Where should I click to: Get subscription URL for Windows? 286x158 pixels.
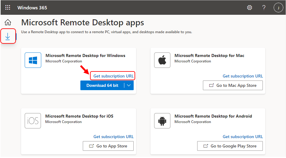[x=113, y=76]
